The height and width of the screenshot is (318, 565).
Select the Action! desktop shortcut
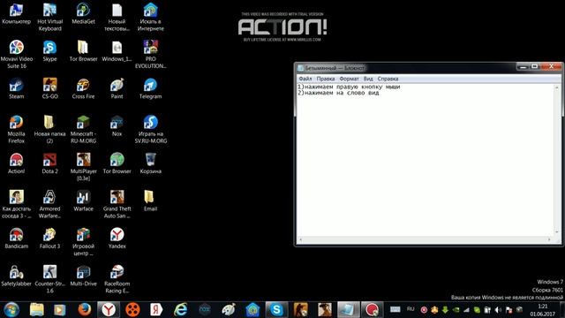coord(16,163)
